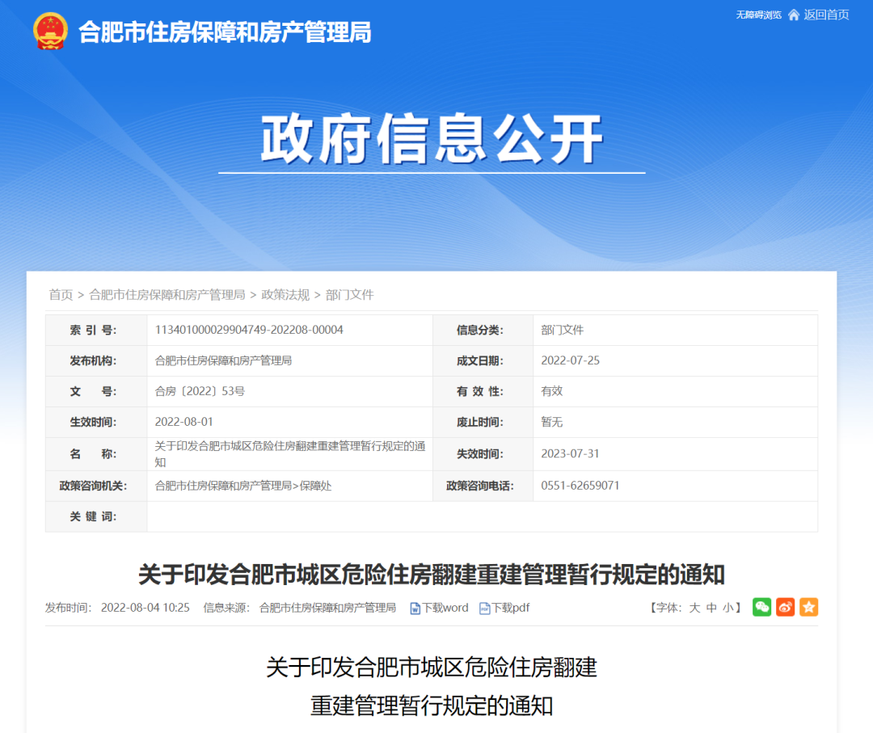
Task: Set font size to 小
Action: [x=727, y=608]
